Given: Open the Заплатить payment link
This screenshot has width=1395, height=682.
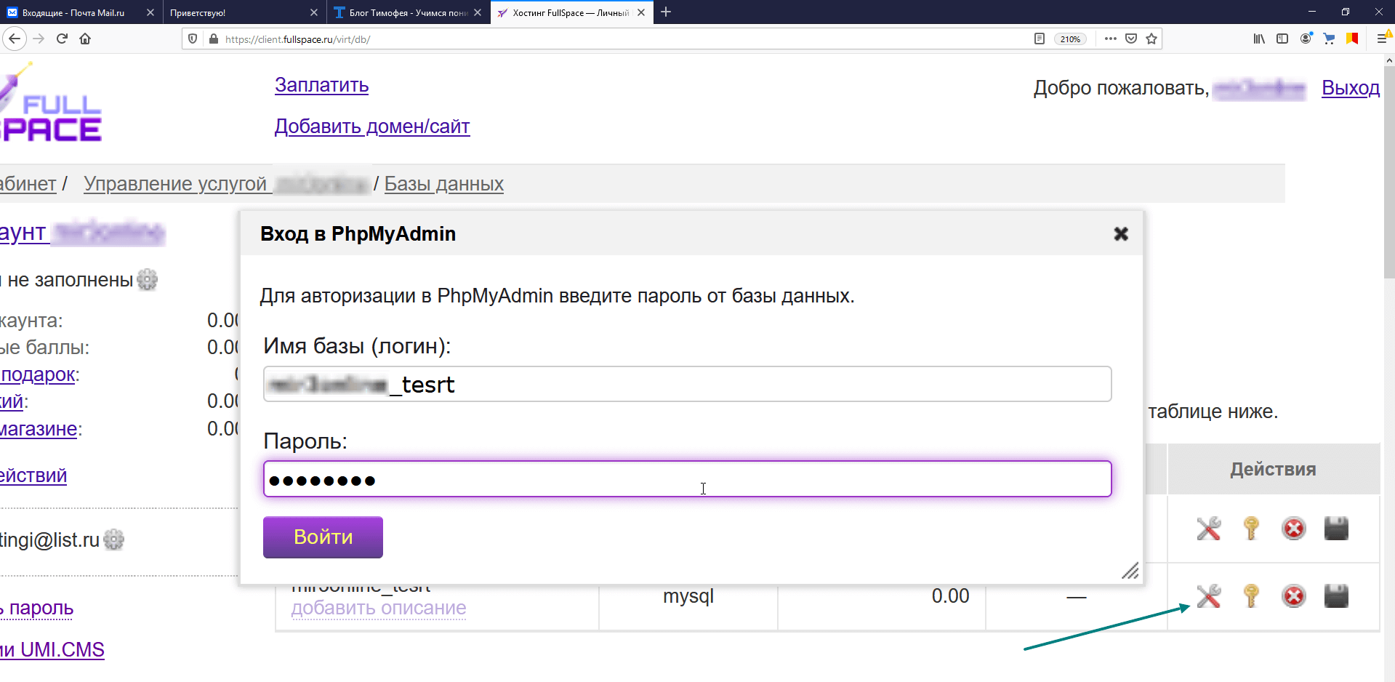Looking at the screenshot, I should [x=321, y=85].
